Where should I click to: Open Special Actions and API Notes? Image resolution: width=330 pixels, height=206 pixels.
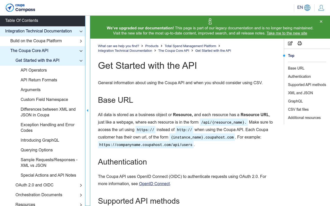click(x=48, y=175)
